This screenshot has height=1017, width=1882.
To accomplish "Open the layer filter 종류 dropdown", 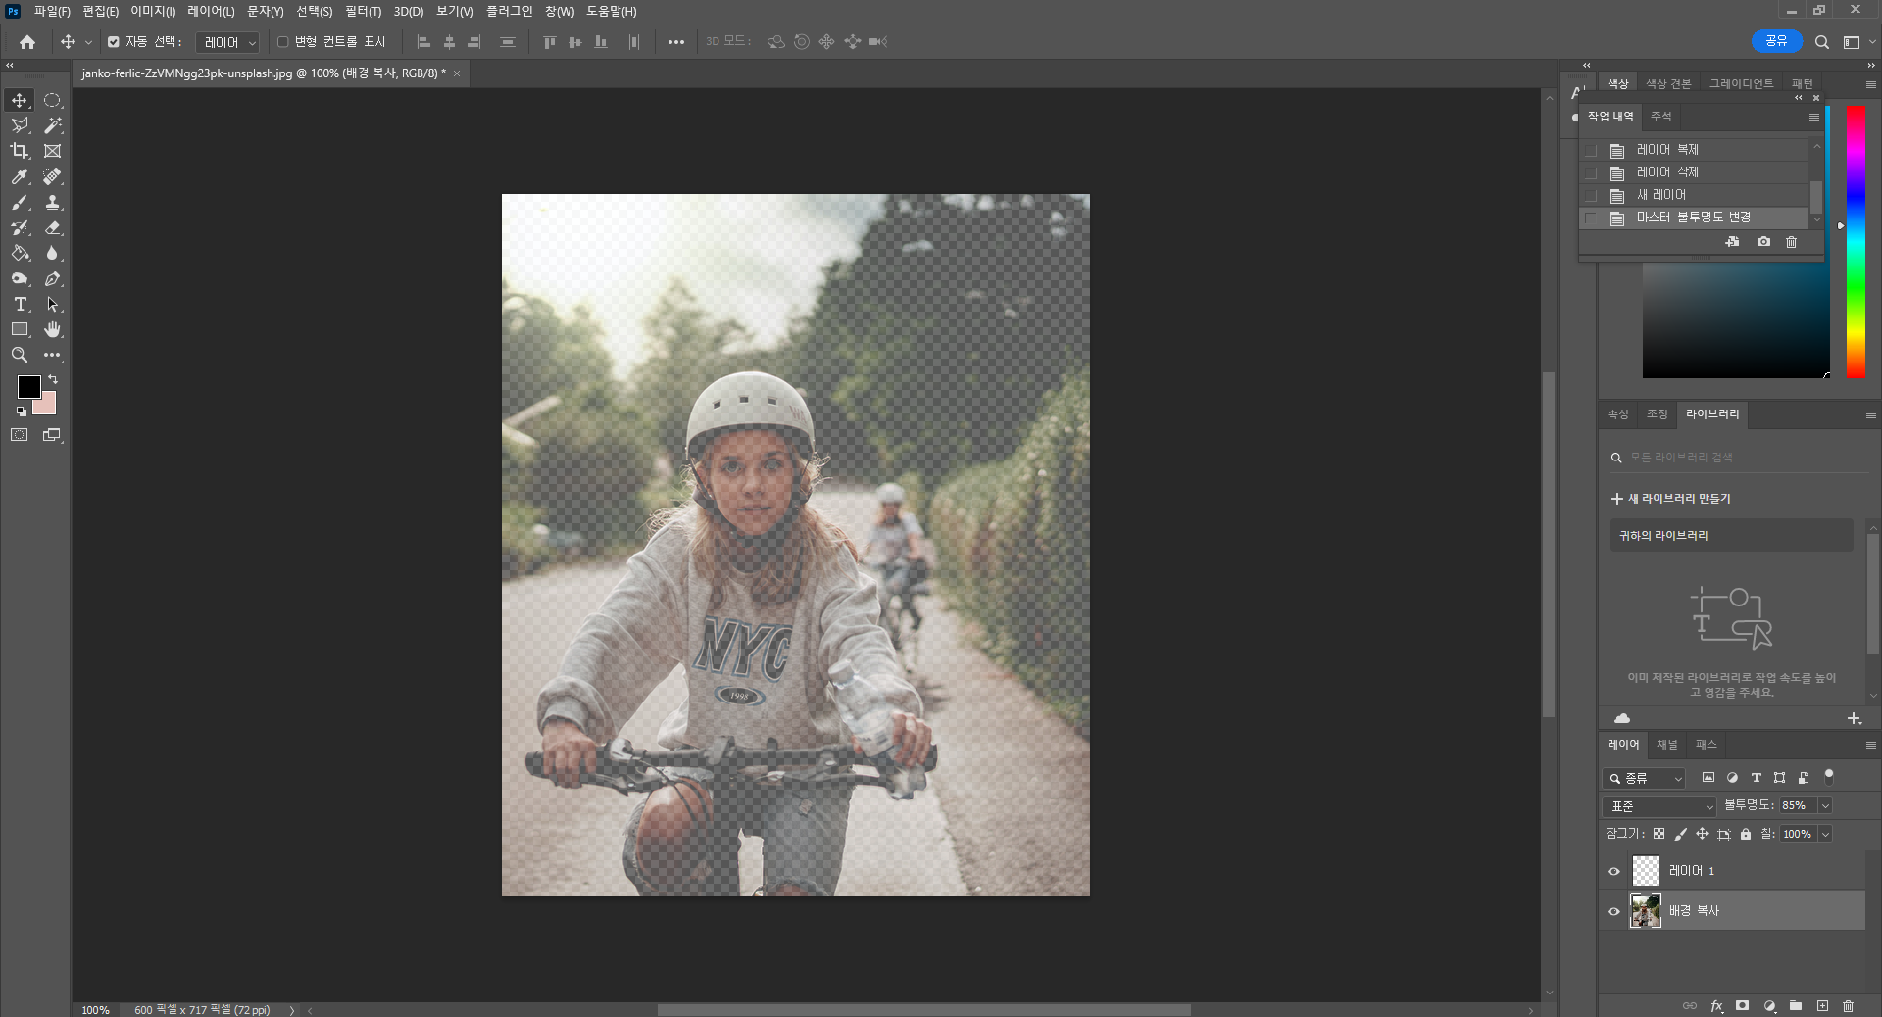I will pos(1644,778).
